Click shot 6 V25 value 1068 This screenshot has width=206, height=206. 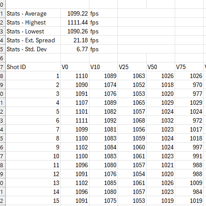pos(132,120)
